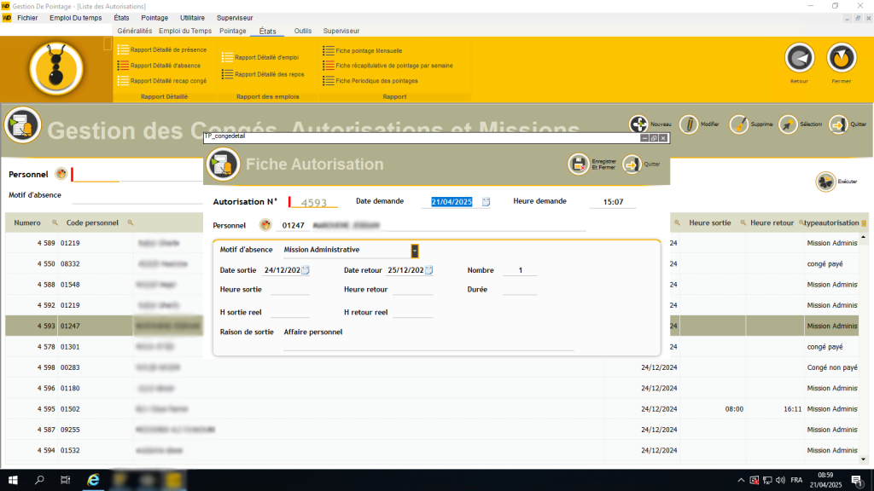Click Enregistrer Et Fermer in Fiche Autorisation

coord(580,164)
